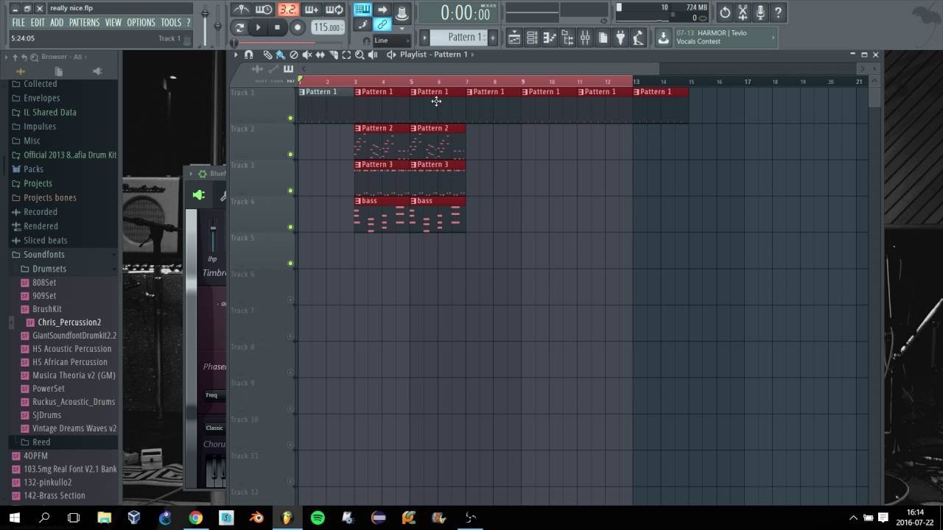This screenshot has height=530, width=943.
Task: Expand the Reed folder in browser
Action: [x=41, y=442]
